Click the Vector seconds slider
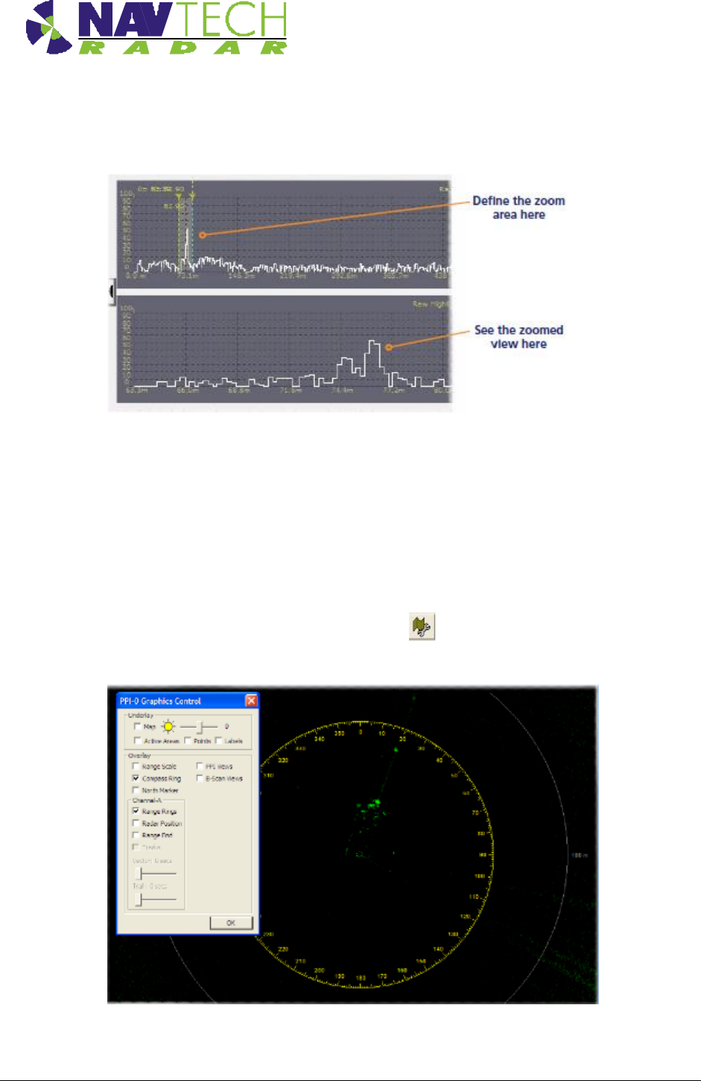This screenshot has width=701, height=1081. [x=155, y=873]
